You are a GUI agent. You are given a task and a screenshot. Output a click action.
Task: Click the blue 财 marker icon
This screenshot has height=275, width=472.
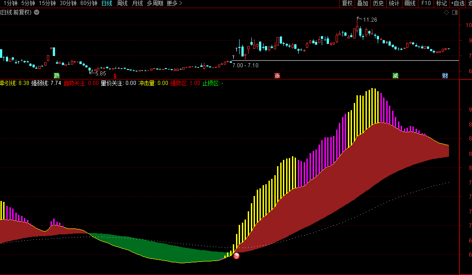pos(445,75)
